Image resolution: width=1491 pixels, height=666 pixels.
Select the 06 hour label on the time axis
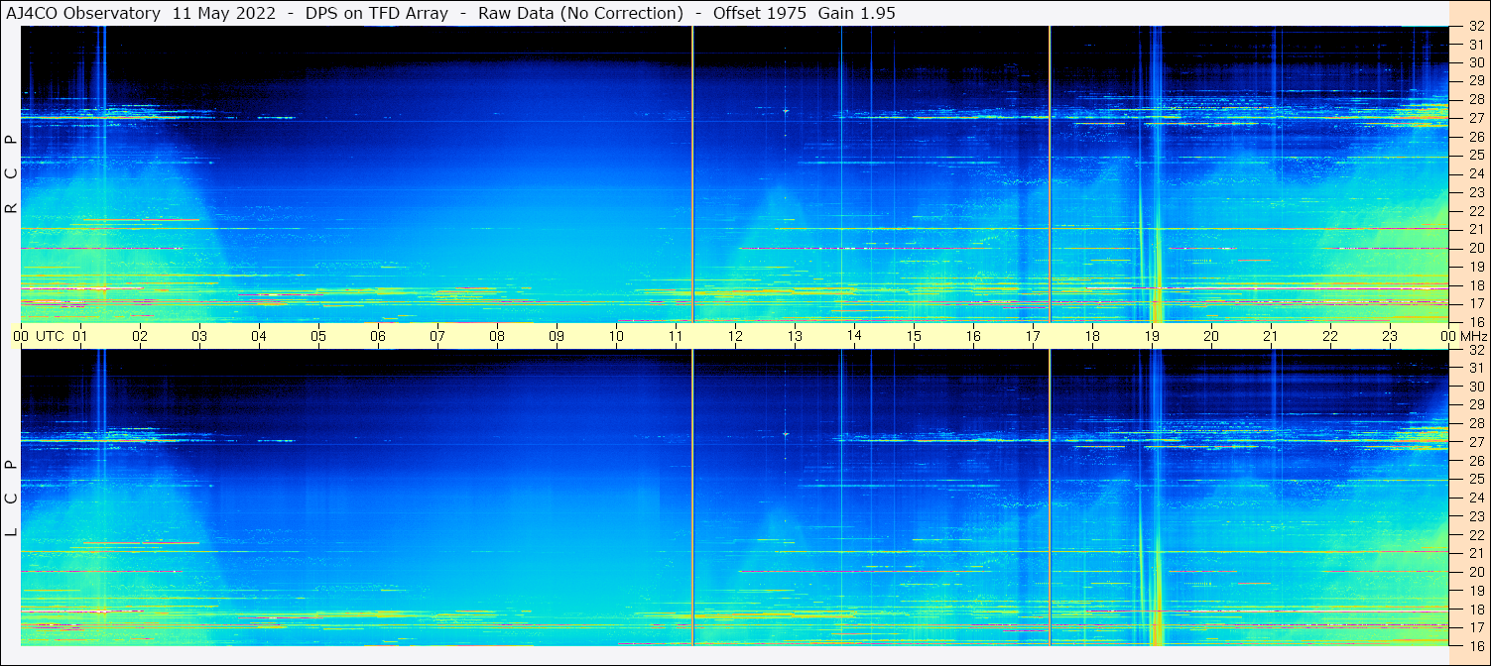(x=378, y=336)
